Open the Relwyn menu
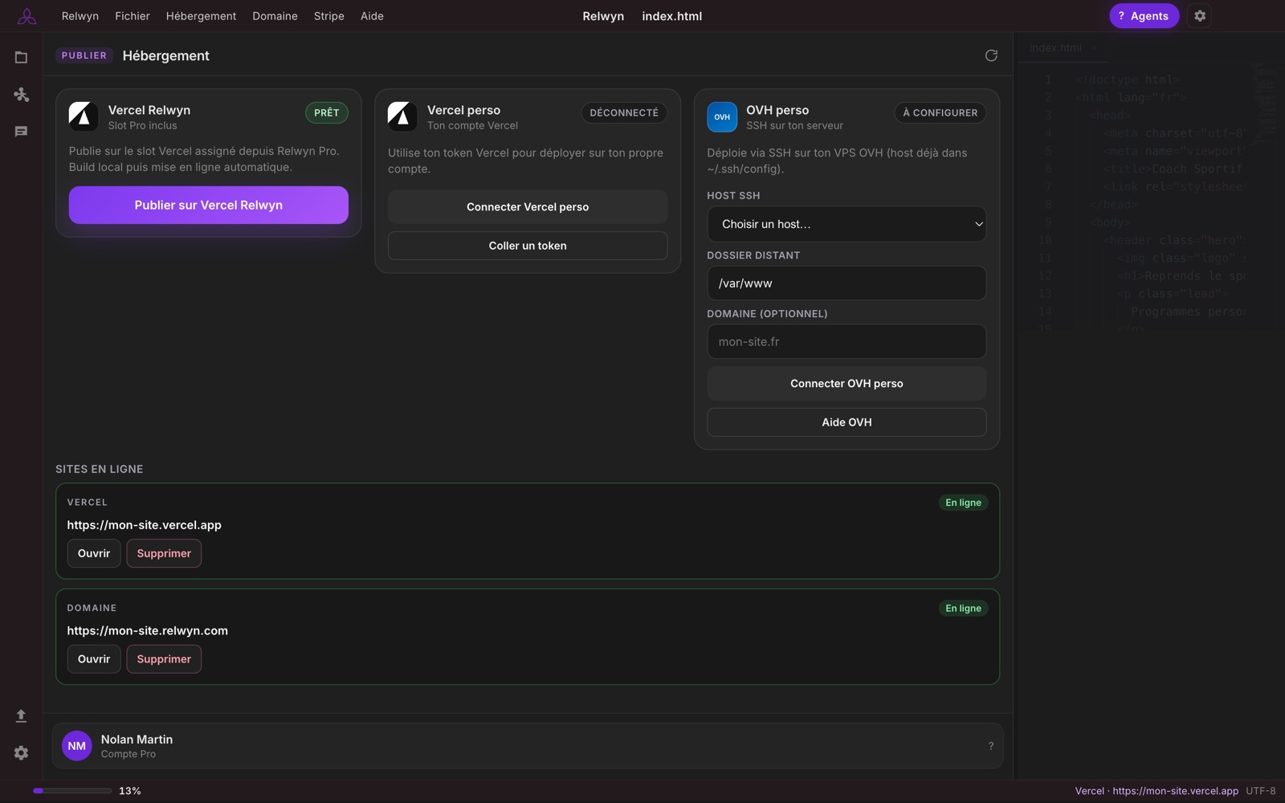 (x=80, y=16)
